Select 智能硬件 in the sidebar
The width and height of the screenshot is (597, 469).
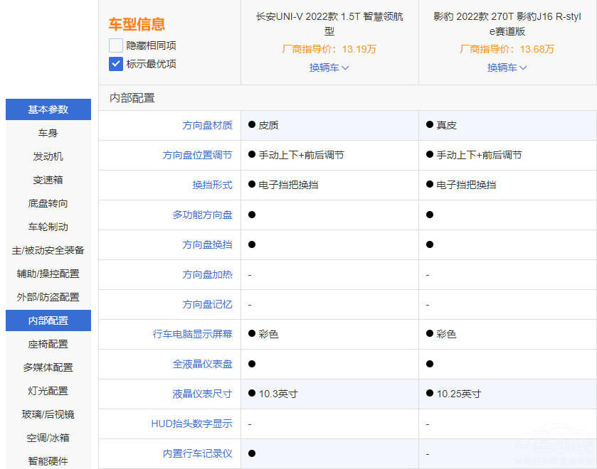point(48,460)
